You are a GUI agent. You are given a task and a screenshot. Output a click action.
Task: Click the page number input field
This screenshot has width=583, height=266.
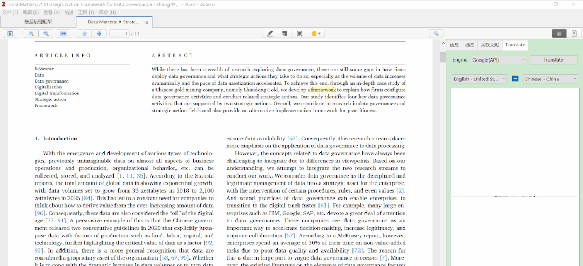tap(119, 33)
